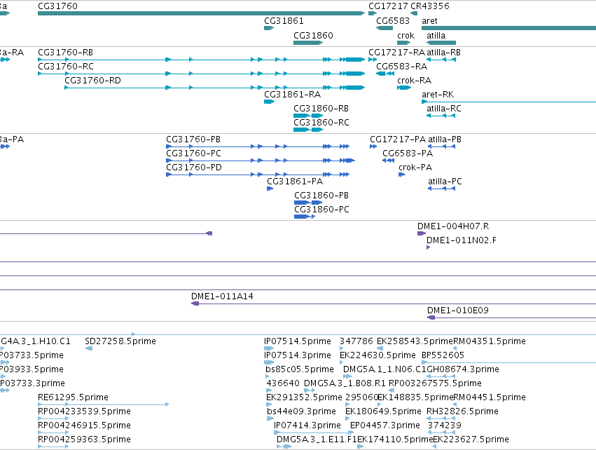Select CG17217-RA transcript label
The width and height of the screenshot is (596, 450).
pos(397,53)
